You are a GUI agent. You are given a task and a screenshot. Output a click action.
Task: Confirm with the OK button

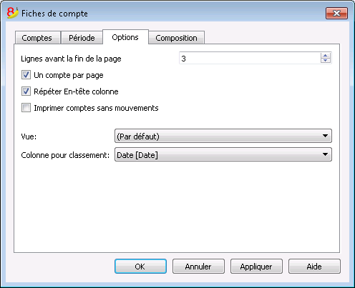point(140,267)
